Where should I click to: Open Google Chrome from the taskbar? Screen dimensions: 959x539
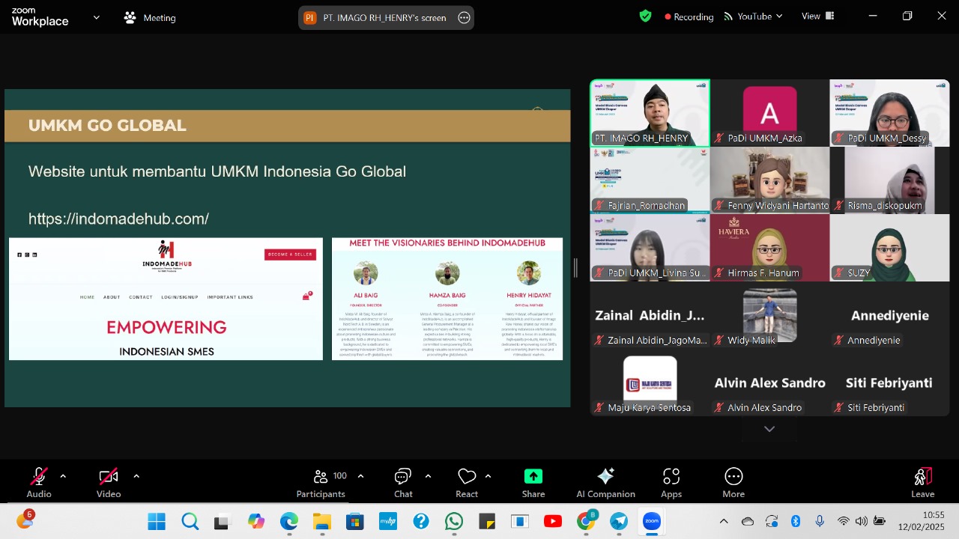(x=587, y=522)
